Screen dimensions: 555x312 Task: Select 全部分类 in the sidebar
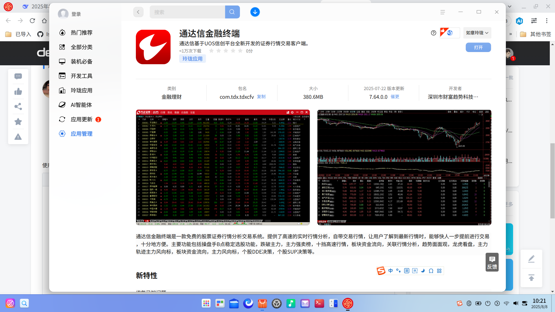82,47
